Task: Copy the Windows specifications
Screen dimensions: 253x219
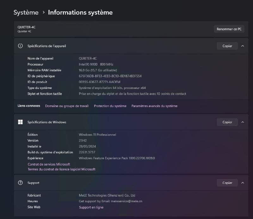Action: 227,122
